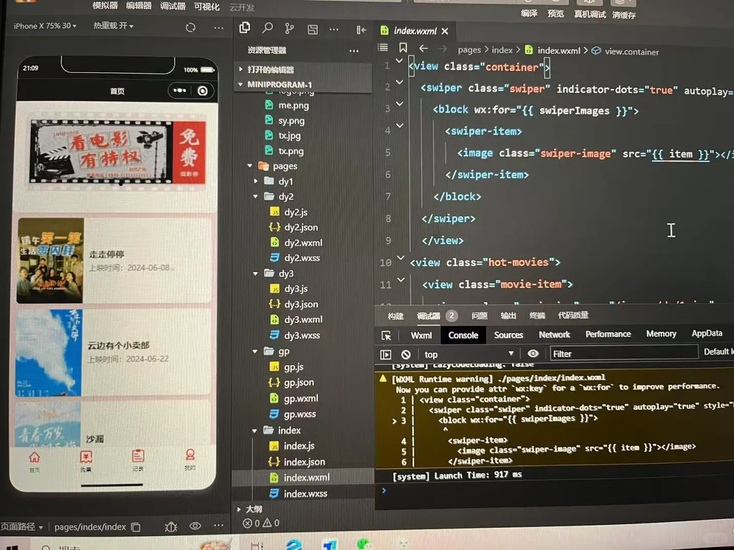
Task: Clear the console with the ban icon
Action: coord(406,354)
